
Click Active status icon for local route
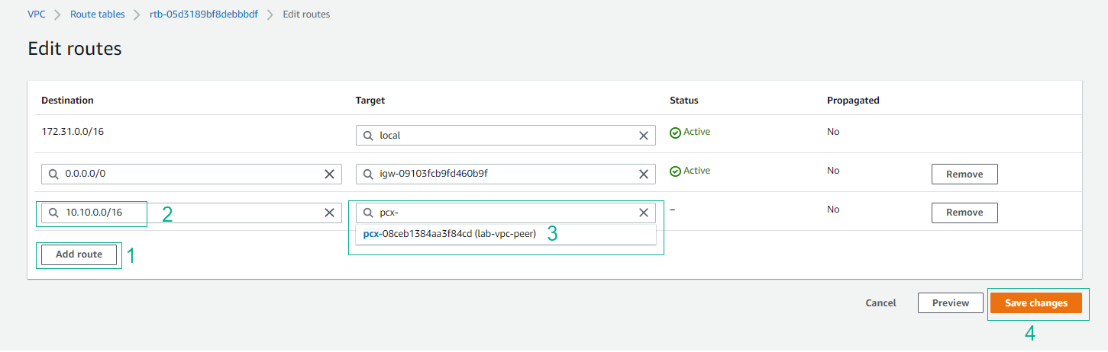(675, 133)
